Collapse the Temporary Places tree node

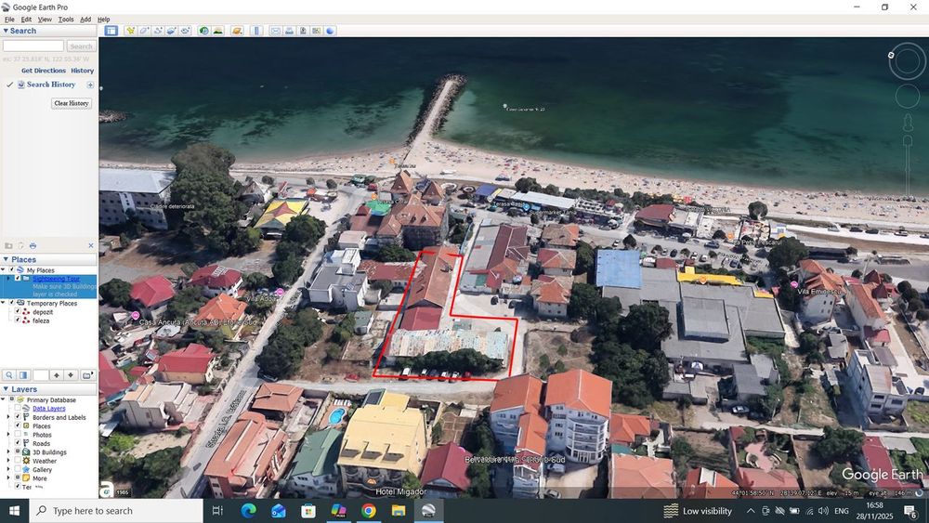tap(4, 303)
